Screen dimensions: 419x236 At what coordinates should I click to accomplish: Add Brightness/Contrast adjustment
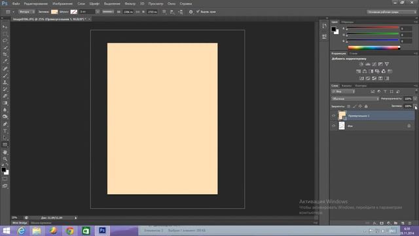(361, 64)
